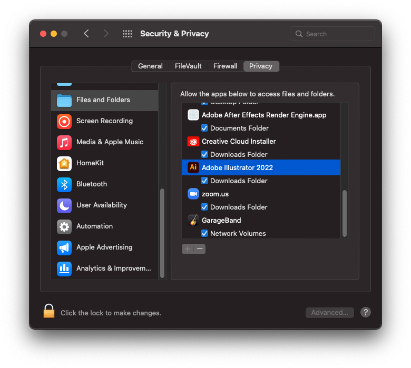
Task: Minimize the Security & Privacy window
Action: point(54,34)
